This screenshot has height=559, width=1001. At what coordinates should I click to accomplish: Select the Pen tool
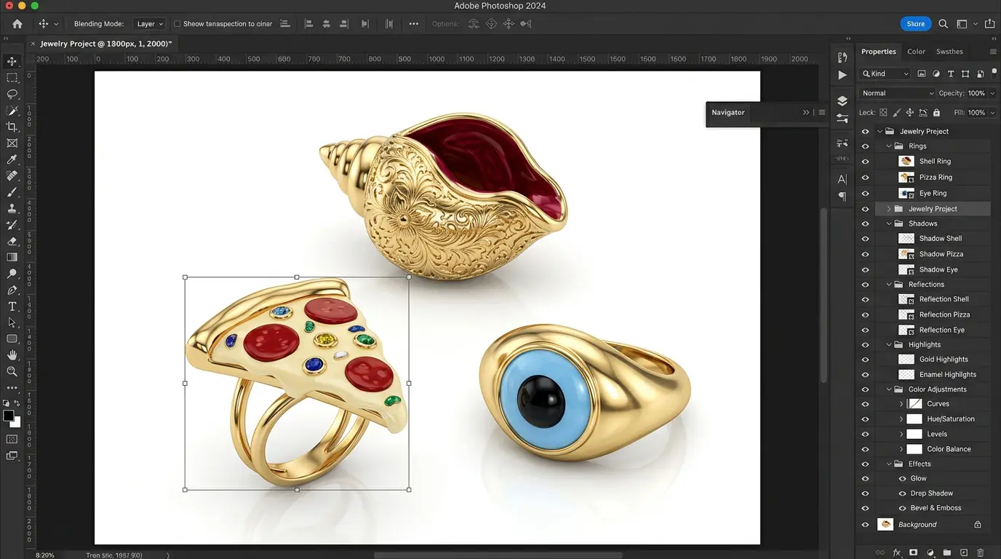12,290
